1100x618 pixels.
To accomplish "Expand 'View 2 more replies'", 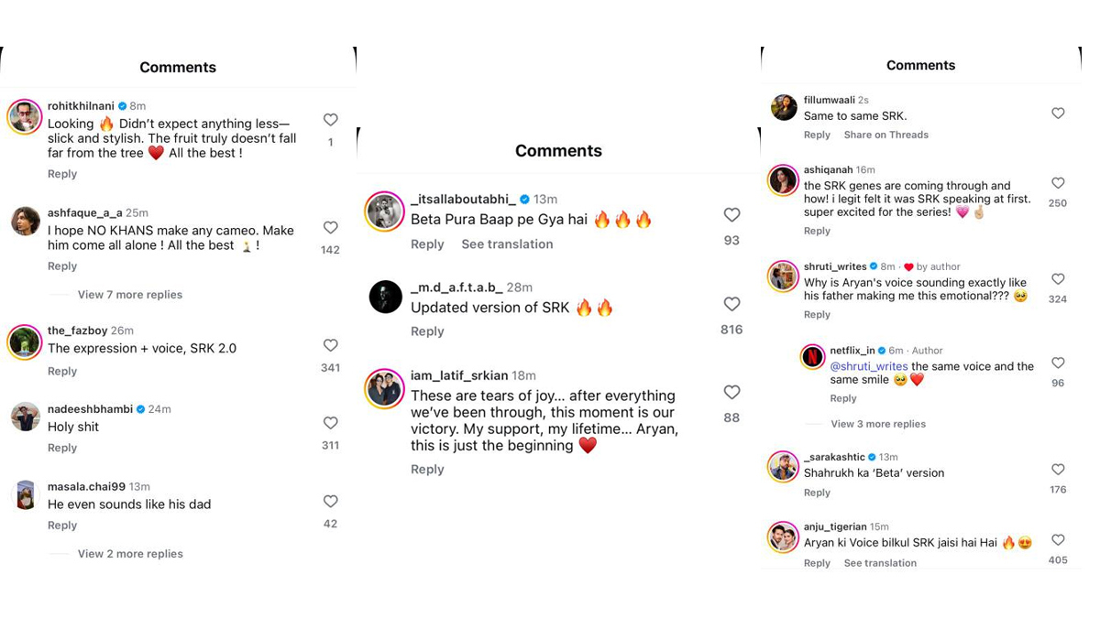I will [130, 554].
